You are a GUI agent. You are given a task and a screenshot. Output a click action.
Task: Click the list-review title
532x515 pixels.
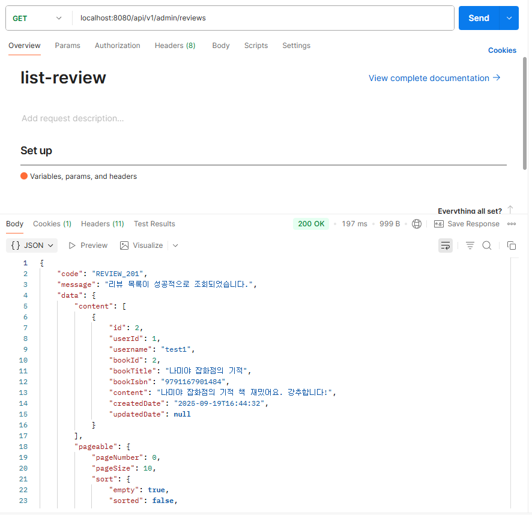click(x=63, y=77)
